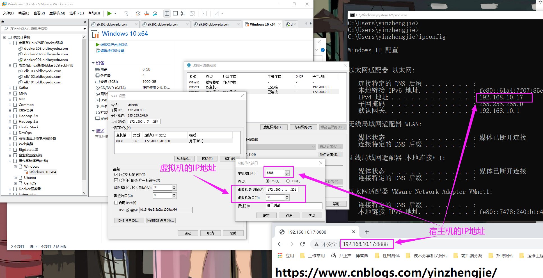Click the DNS 设置 button
This screenshot has width=543, height=278.
129,220
